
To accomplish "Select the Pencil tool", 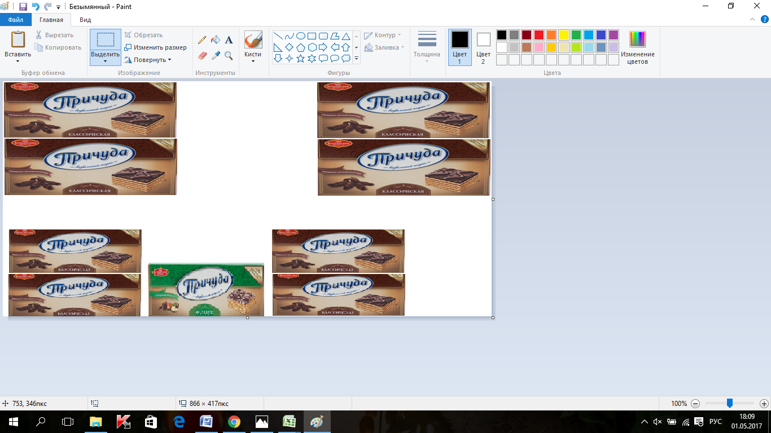I will (202, 40).
